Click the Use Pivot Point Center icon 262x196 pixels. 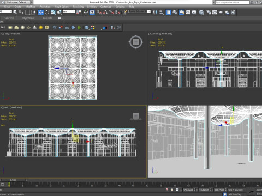click(x=79, y=12)
